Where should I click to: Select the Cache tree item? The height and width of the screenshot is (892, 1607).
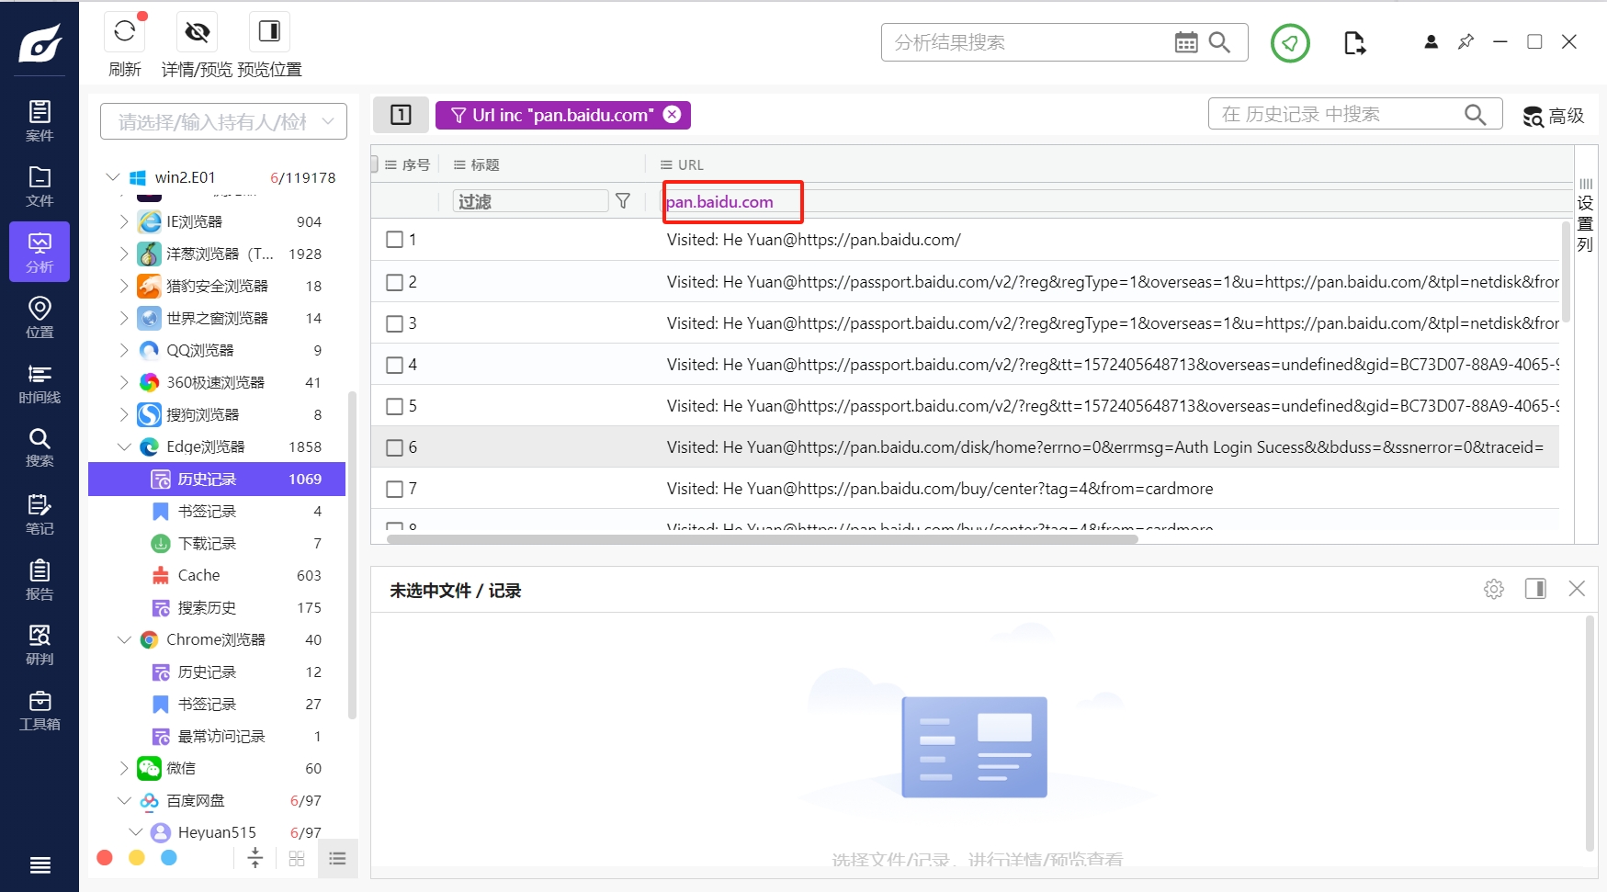click(217, 575)
